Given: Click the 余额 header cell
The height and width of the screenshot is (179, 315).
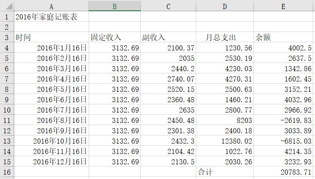Looking at the screenshot, I should (x=283, y=38).
